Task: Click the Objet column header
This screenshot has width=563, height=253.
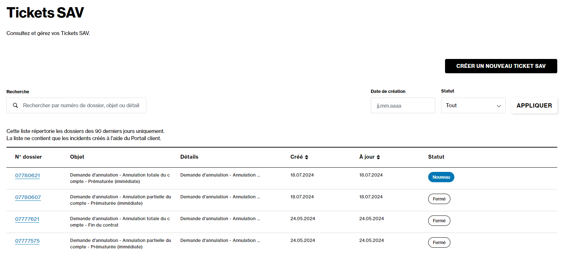Action: coord(77,157)
